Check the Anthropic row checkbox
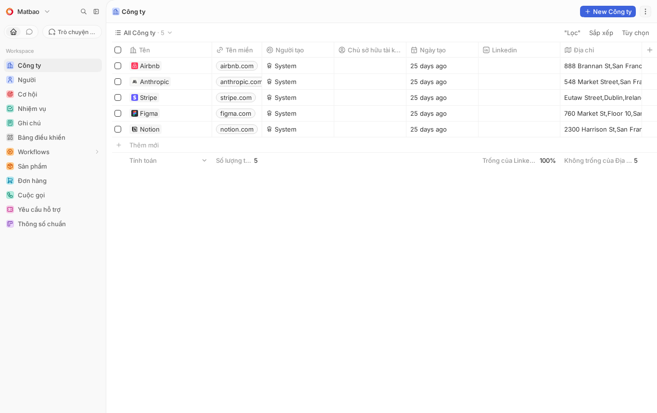 coord(118,82)
